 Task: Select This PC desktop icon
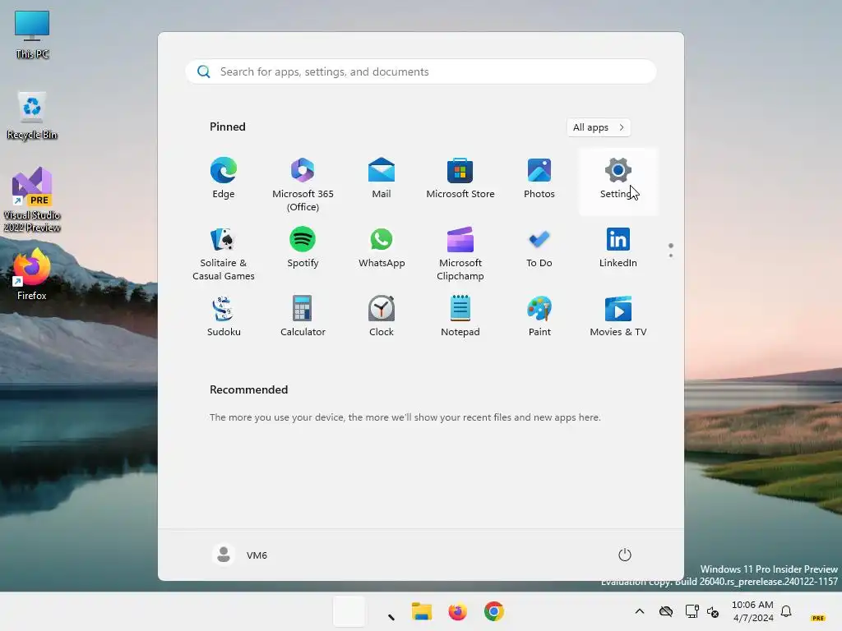point(32,35)
